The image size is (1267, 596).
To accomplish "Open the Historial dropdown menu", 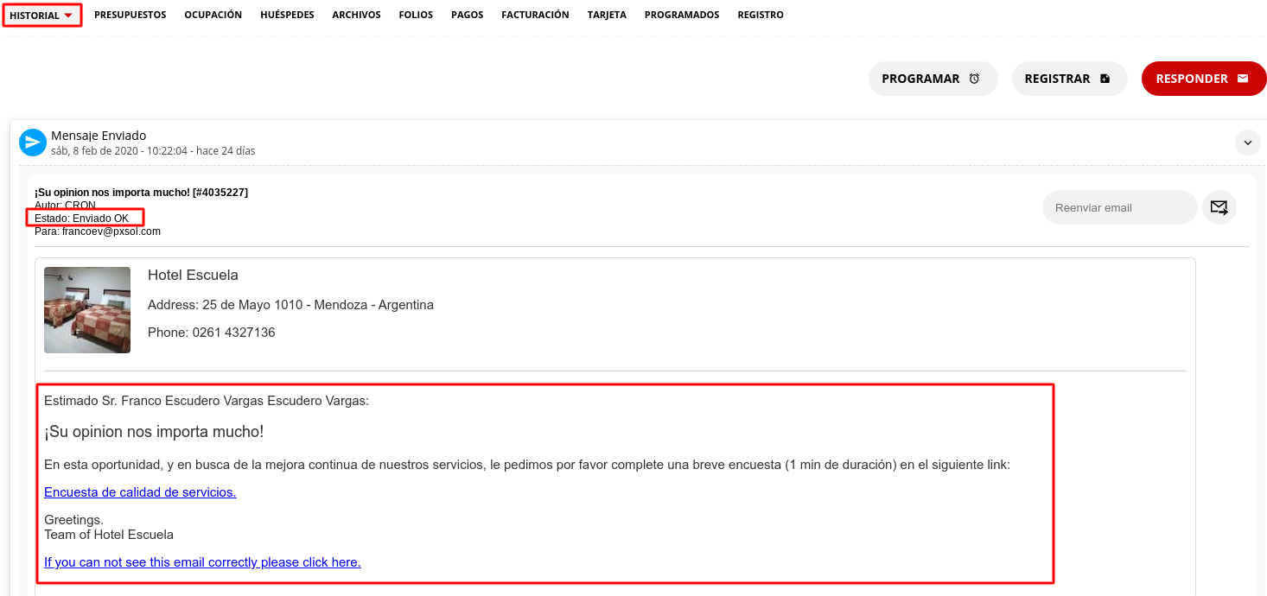I will [41, 16].
